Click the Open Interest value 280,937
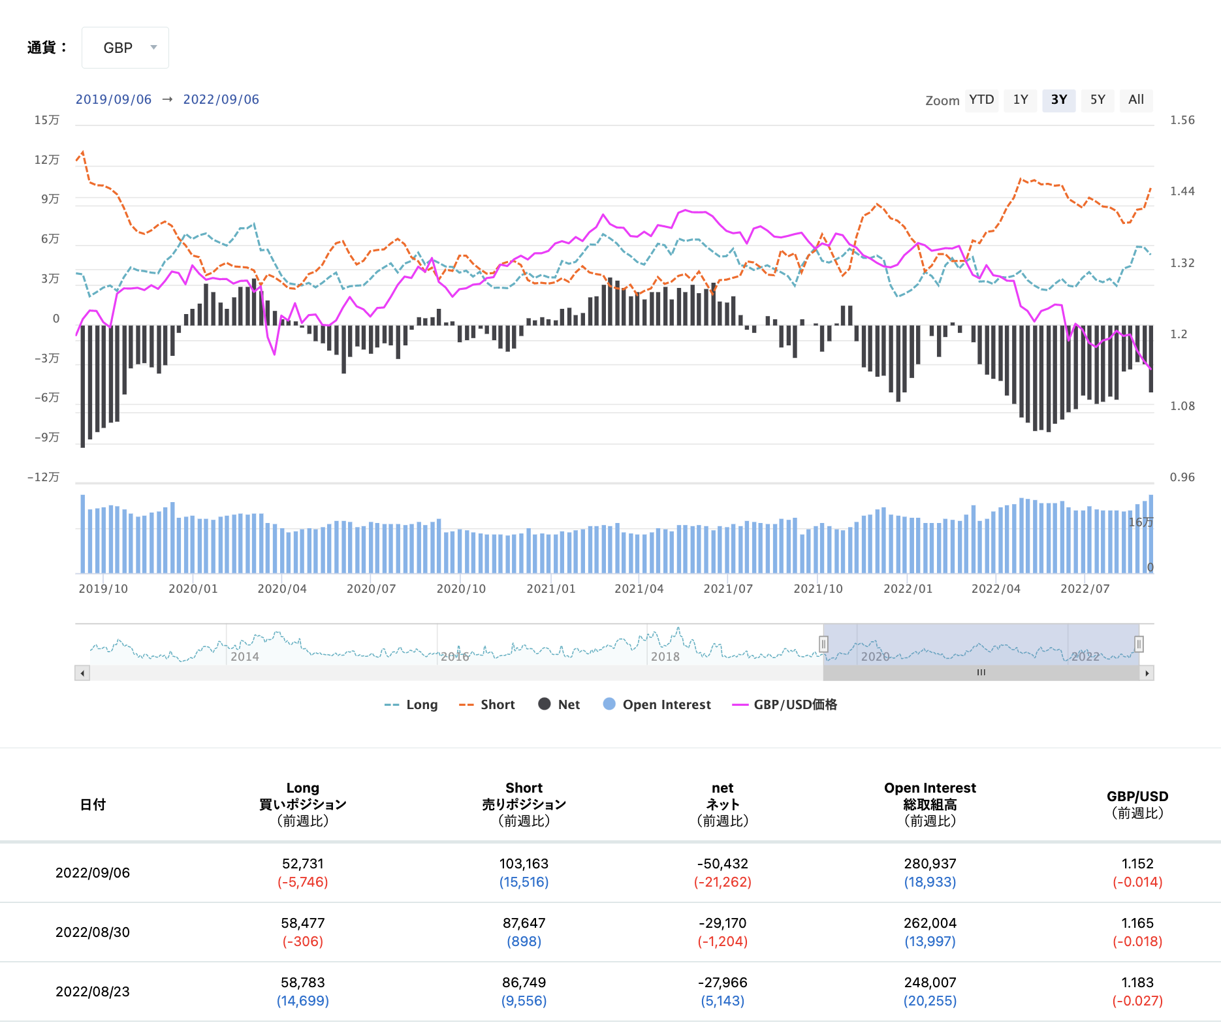Screen dimensions: 1221x1029 coord(930,864)
